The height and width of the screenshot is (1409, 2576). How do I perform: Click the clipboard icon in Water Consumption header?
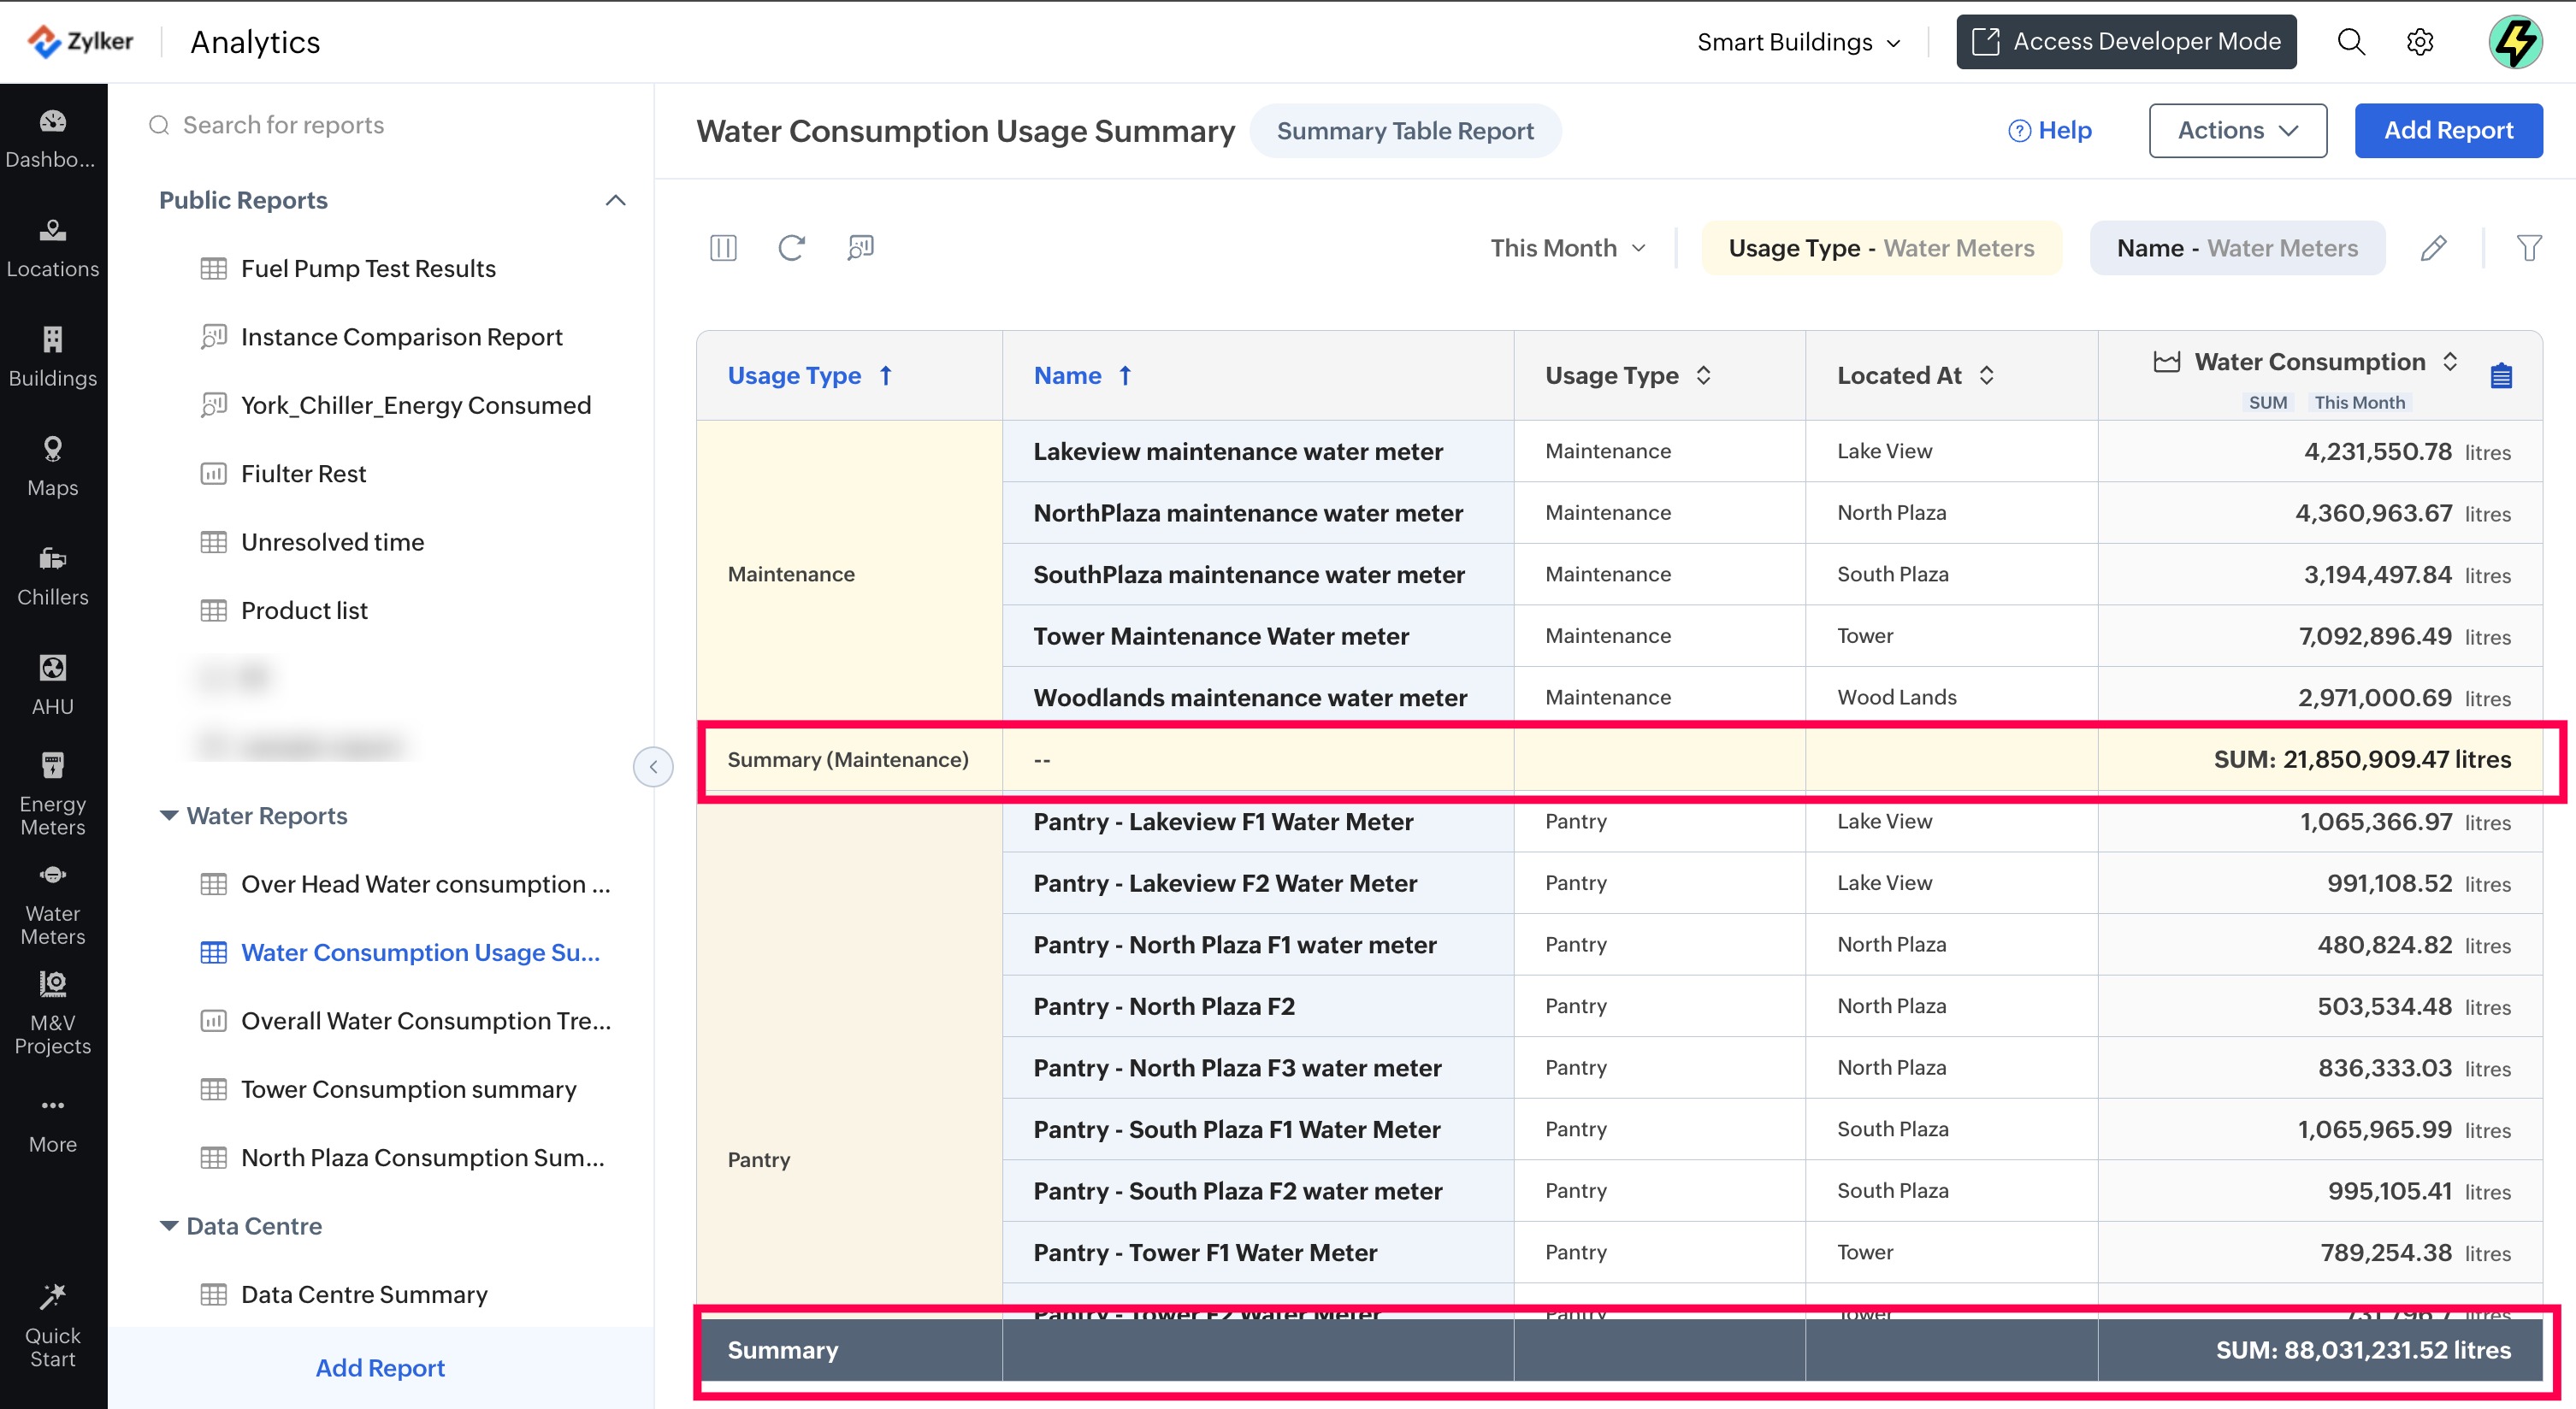(2501, 376)
